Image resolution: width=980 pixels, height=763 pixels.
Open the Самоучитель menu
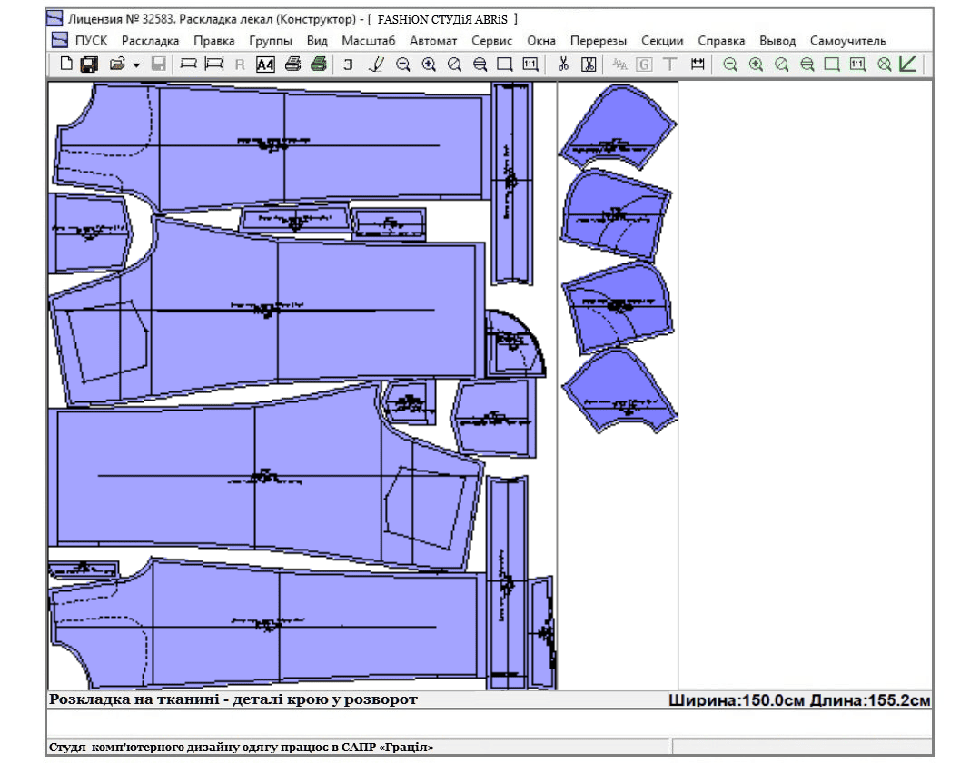pos(847,41)
